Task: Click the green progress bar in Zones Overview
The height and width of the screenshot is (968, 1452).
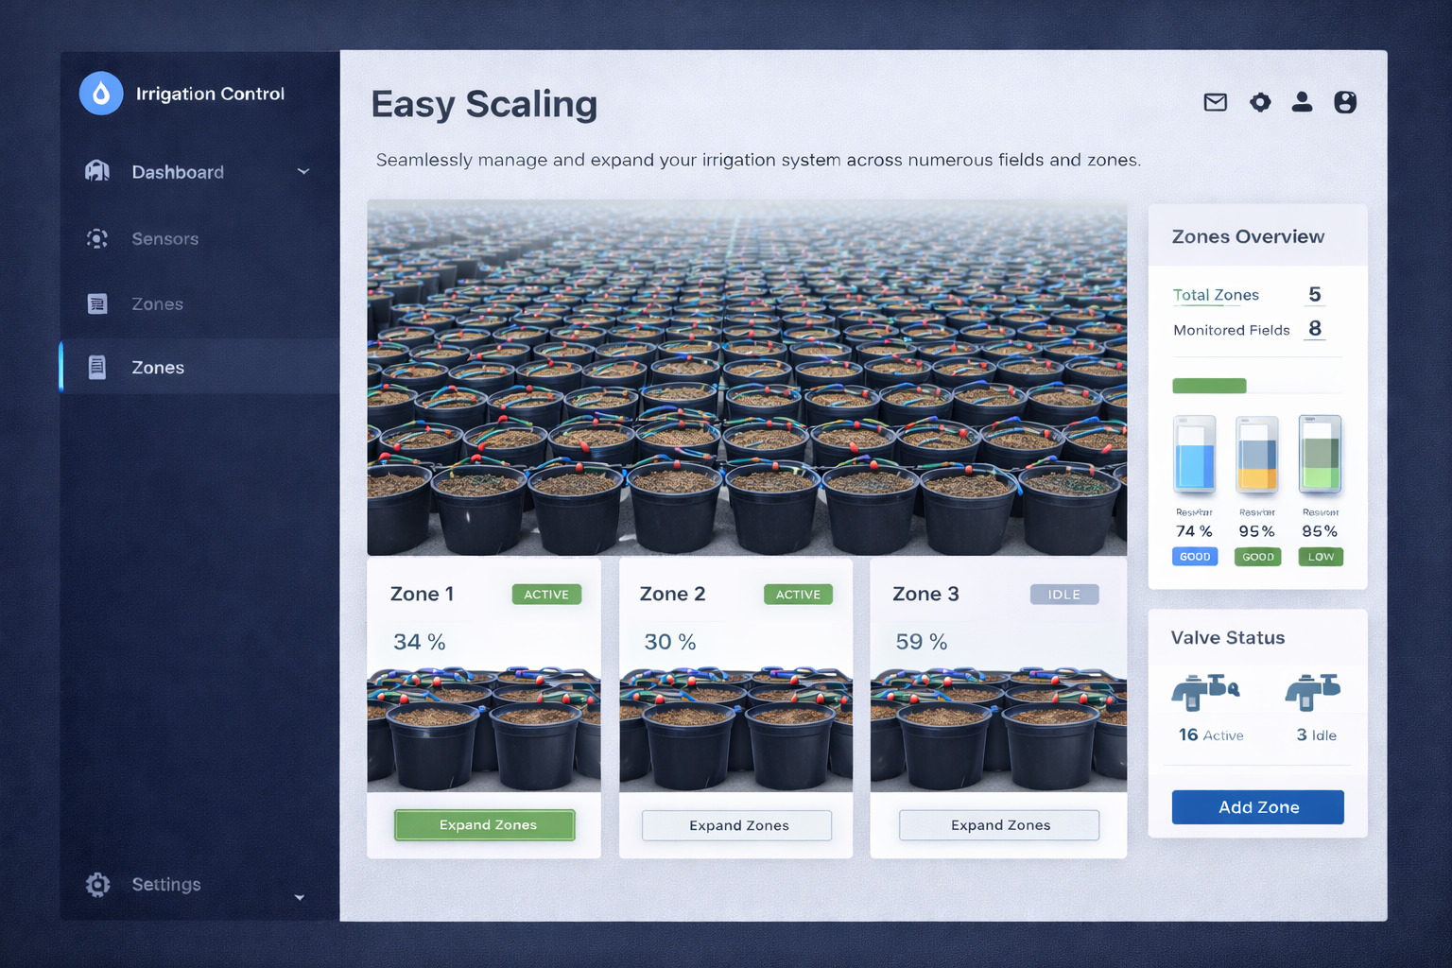Action: (x=1209, y=386)
